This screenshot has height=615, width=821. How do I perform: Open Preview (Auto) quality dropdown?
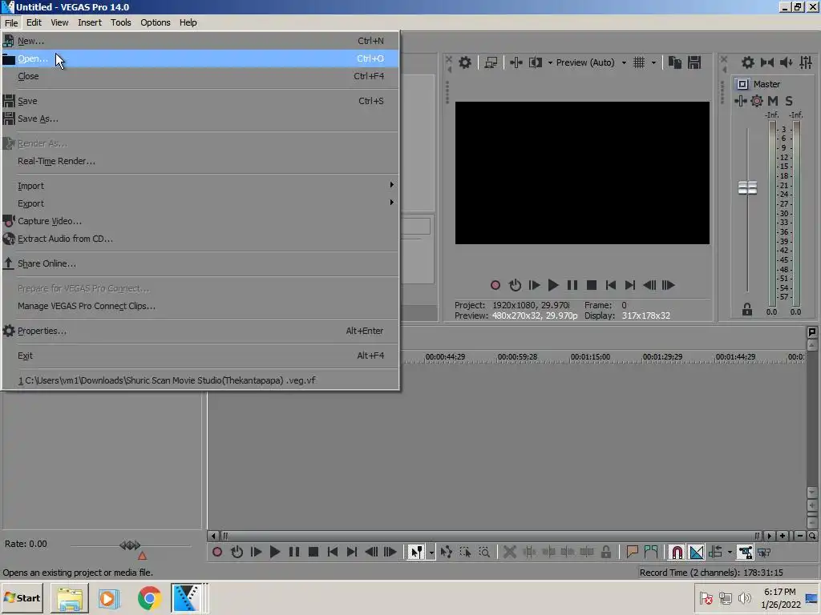tap(590, 62)
